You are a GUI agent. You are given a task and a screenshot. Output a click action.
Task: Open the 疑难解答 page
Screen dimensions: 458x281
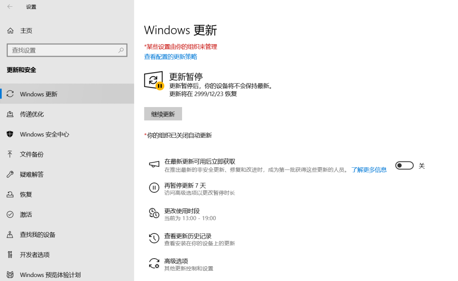click(67, 174)
